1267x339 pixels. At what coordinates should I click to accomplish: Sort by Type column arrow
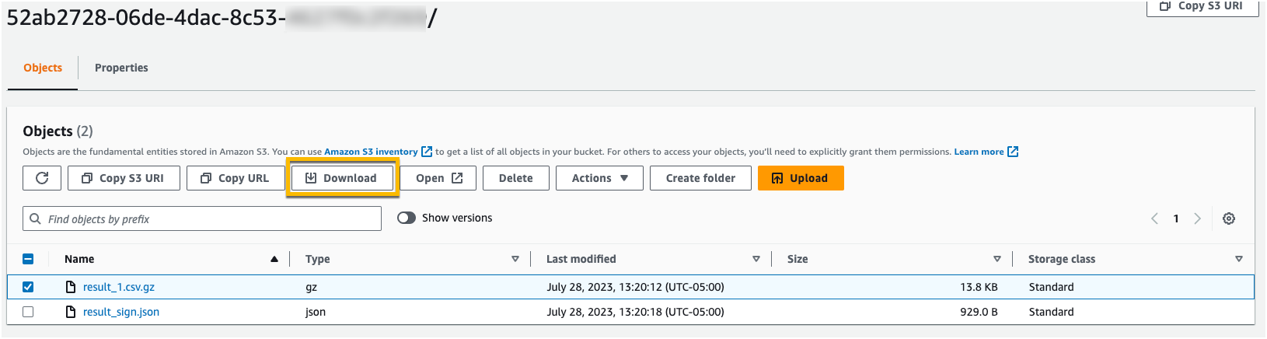point(515,259)
